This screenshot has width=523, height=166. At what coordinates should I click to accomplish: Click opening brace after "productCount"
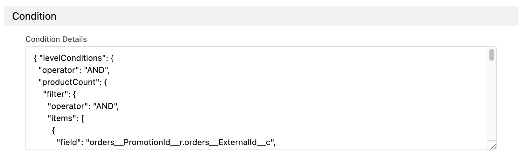[106, 82]
